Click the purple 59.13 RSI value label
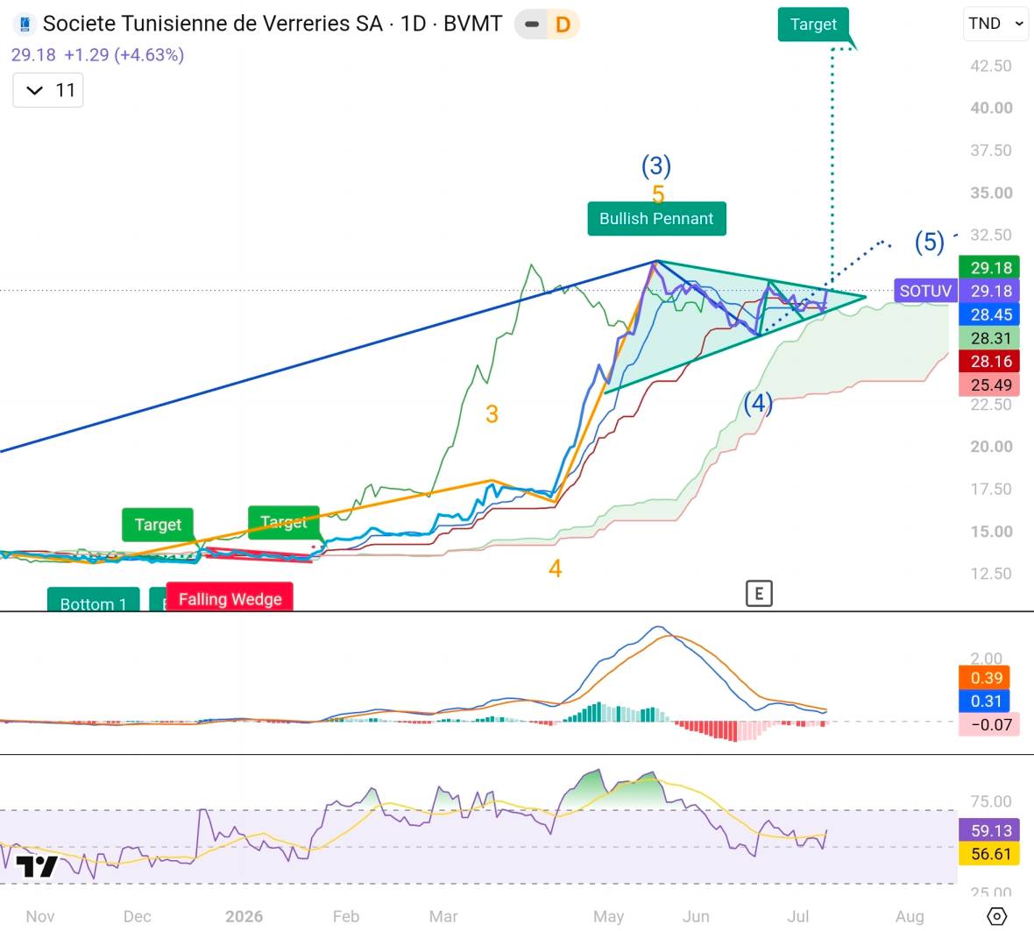 [x=990, y=830]
